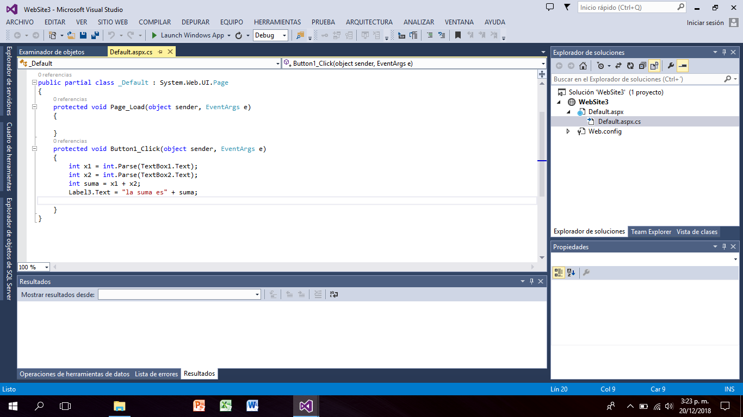Open the Mostrar resultados desde dropdown

pyautogui.click(x=256, y=294)
